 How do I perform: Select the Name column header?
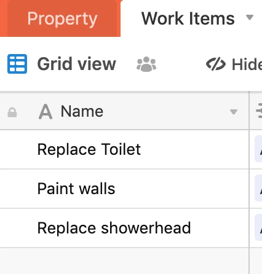[124, 112]
